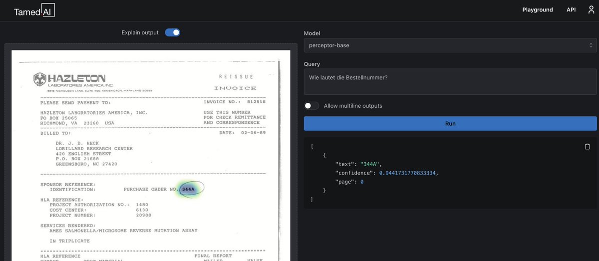The width and height of the screenshot is (599, 261).
Task: Click the COST CENTER: 6130 line
Action: [99, 210]
